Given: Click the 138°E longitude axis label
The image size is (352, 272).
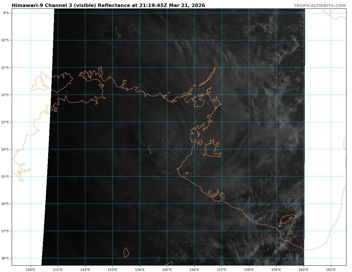Looking at the screenshot, I should pyautogui.click(x=249, y=270).
